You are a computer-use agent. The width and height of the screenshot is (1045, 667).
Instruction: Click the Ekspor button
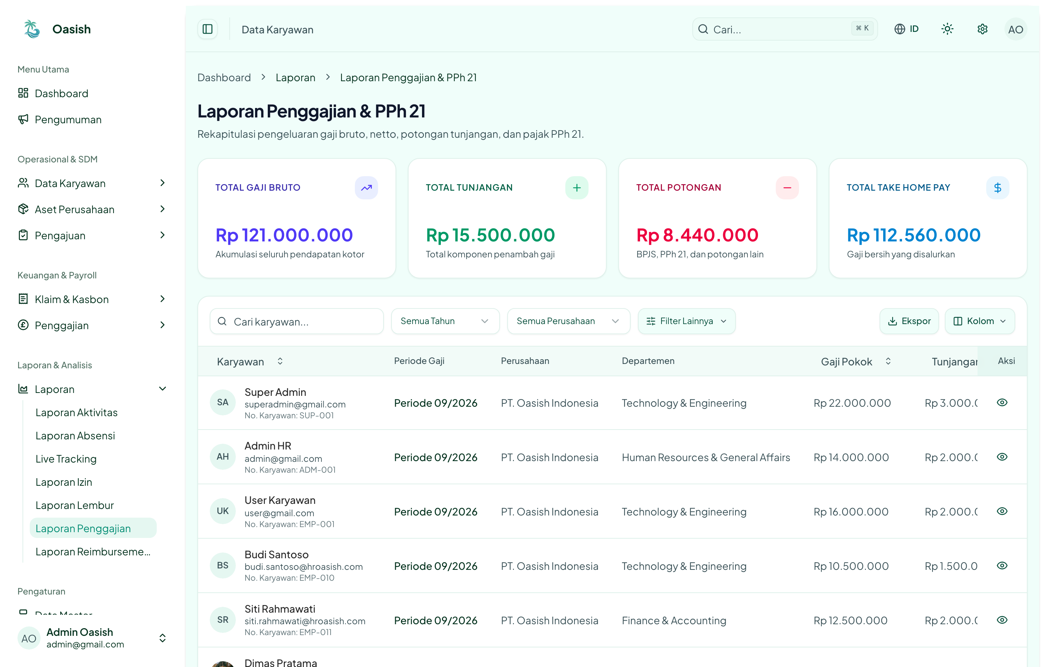909,322
